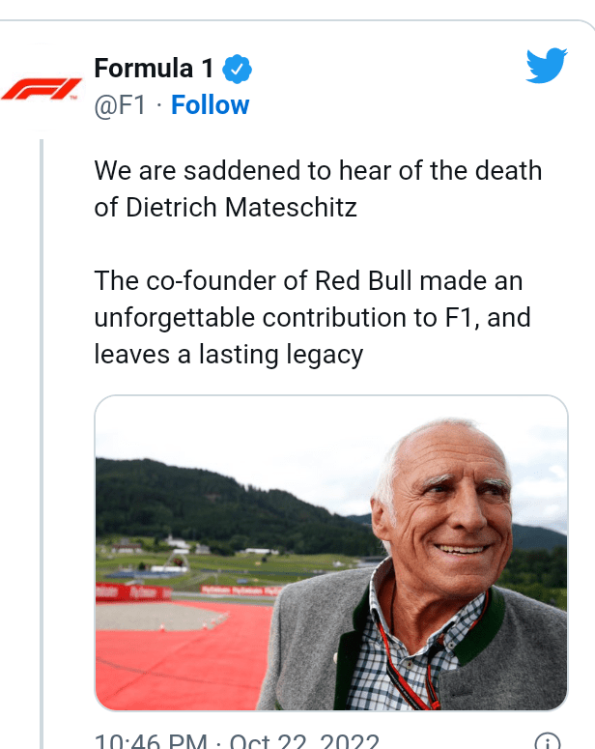Click the red track area in photo
Image resolution: width=595 pixels, height=749 pixels.
point(184,657)
